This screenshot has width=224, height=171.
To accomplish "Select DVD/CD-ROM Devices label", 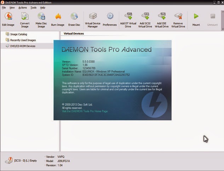I will point(23,46).
